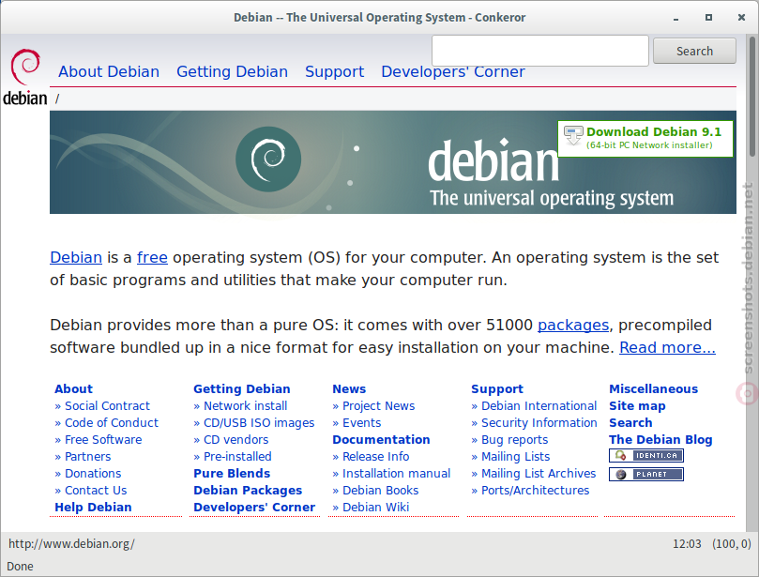
Task: Click the 'Read more...' link
Action: 667,347
